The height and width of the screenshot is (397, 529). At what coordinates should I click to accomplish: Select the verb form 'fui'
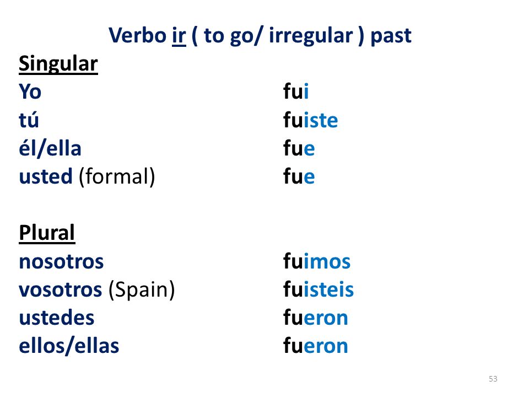(x=296, y=91)
